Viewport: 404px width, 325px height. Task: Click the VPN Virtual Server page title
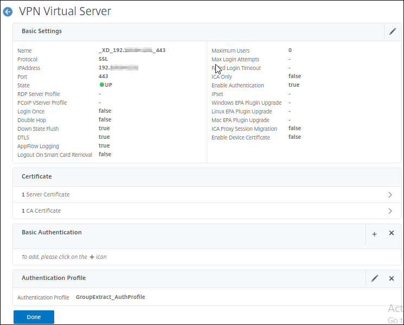click(65, 11)
